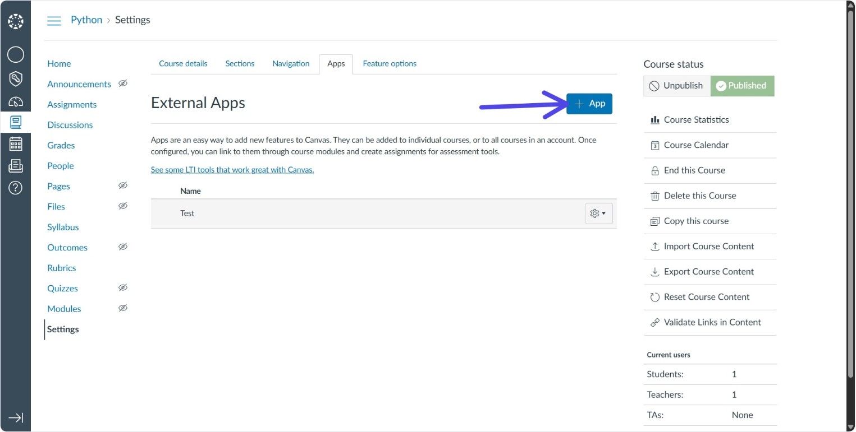Click the hidden eye icon next to Announcements

click(x=123, y=83)
